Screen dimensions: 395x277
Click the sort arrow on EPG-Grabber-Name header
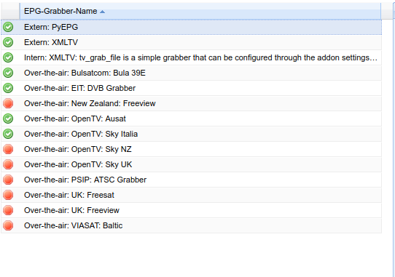pyautogui.click(x=102, y=12)
